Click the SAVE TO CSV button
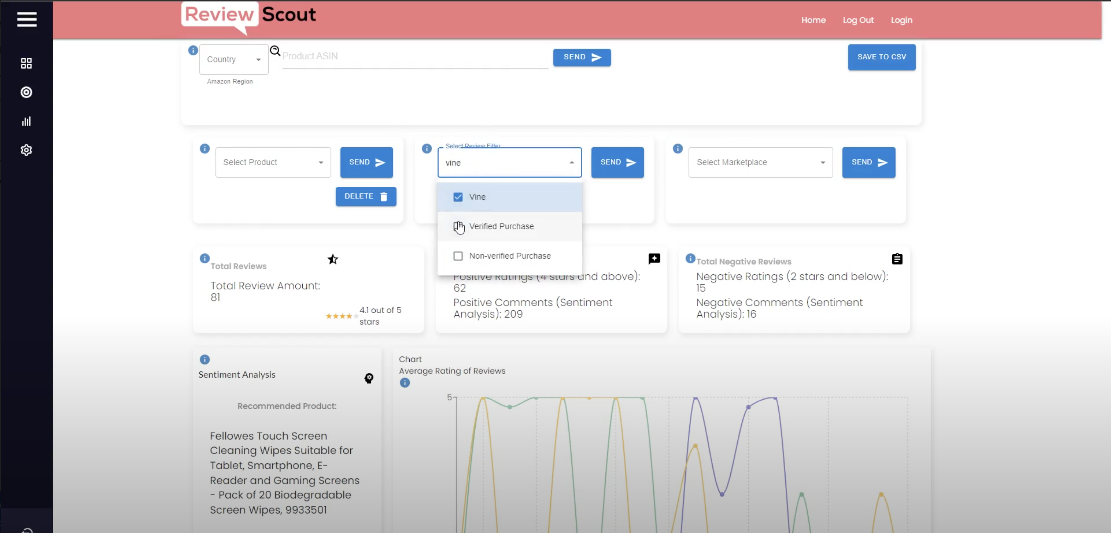 [881, 57]
